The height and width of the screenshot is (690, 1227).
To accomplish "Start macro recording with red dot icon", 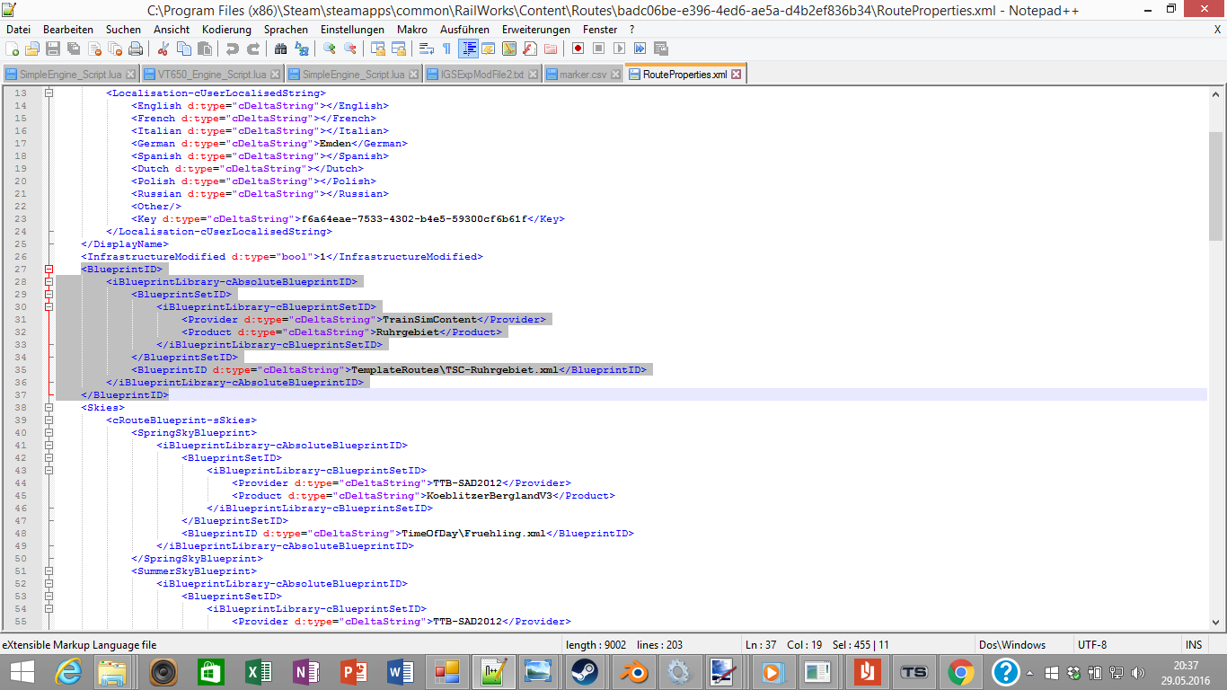I will tap(578, 49).
